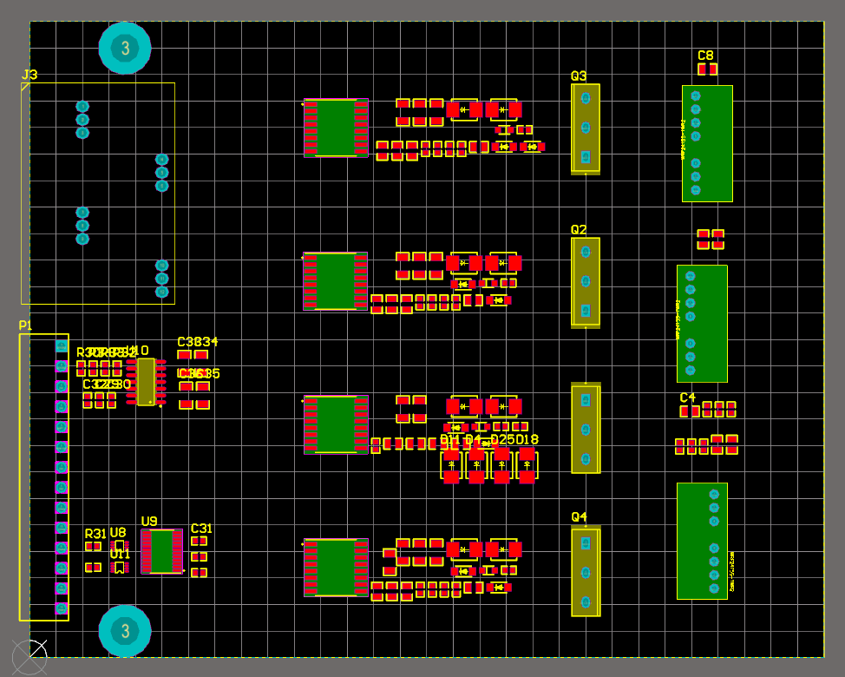This screenshot has width=845, height=677.
Task: Select the D4 designator label
Action: (473, 440)
